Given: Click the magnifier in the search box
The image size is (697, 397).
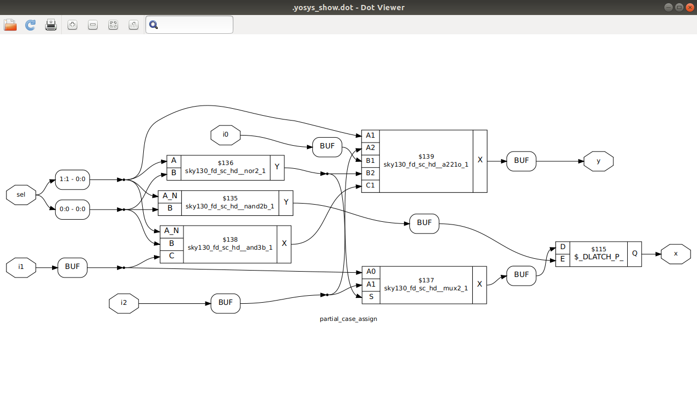Looking at the screenshot, I should coord(153,24).
